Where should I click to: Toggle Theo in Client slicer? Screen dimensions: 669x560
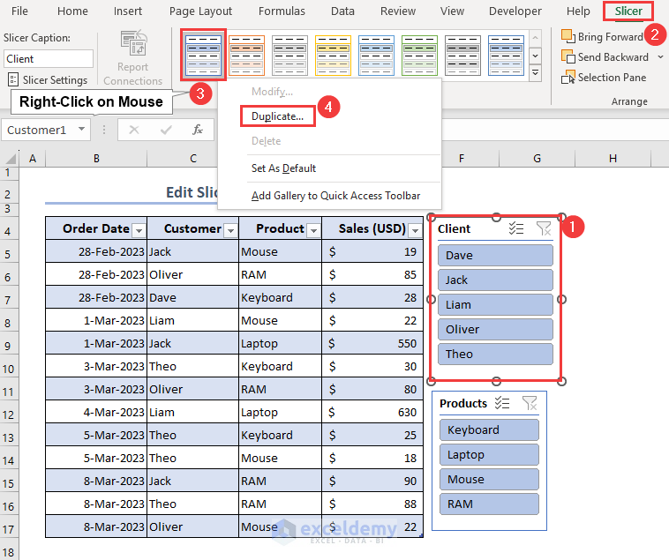(495, 355)
